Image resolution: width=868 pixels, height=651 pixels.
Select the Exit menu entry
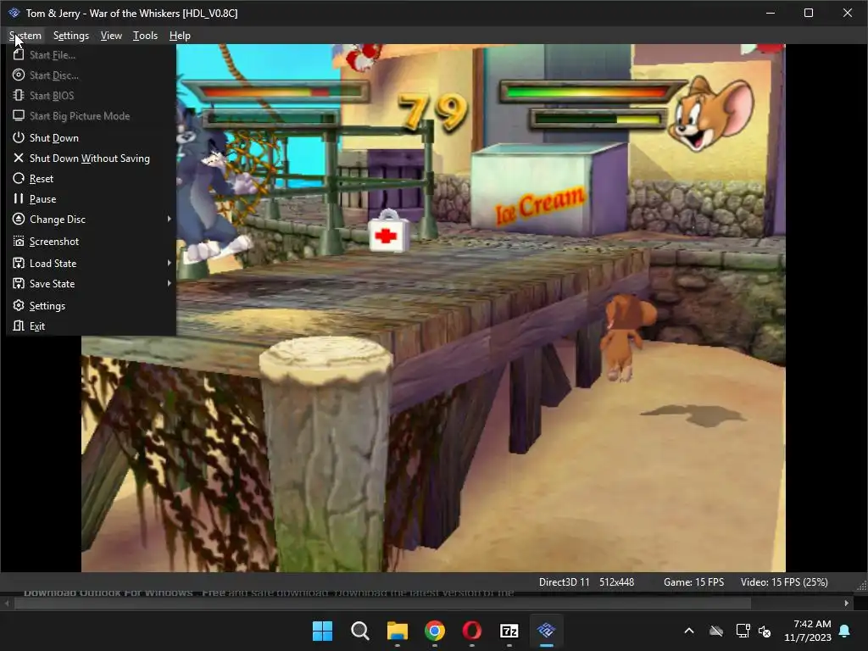(x=92, y=326)
